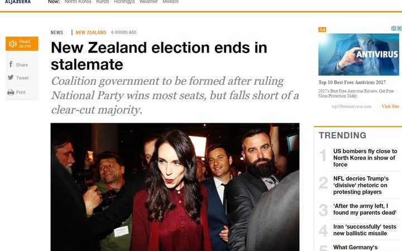The image size is (402, 251).
Task: Click the NEWS section label
Action: (x=56, y=32)
